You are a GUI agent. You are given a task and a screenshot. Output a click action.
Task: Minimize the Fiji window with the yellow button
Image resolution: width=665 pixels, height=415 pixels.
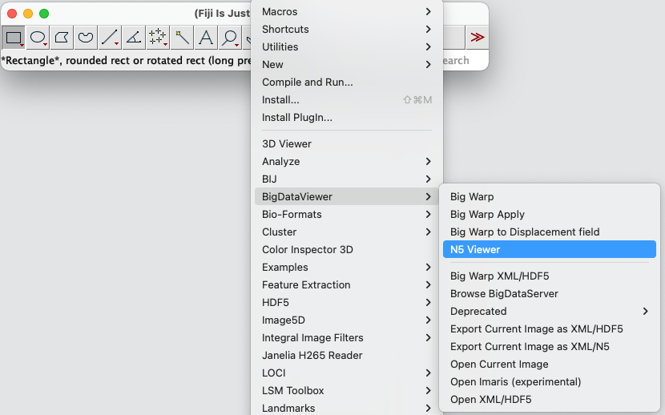28,14
